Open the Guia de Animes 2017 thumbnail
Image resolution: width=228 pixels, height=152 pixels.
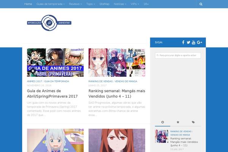[55, 63]
